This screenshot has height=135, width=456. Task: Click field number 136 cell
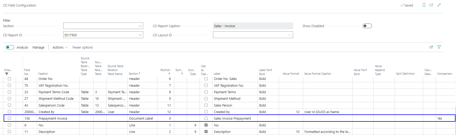[x=27, y=118]
